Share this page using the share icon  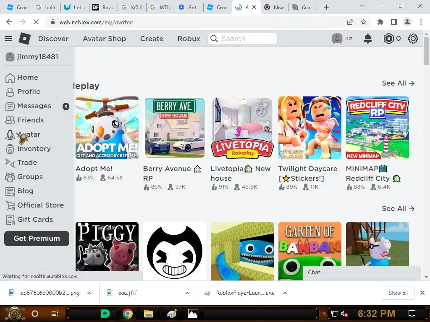pyautogui.click(x=350, y=22)
